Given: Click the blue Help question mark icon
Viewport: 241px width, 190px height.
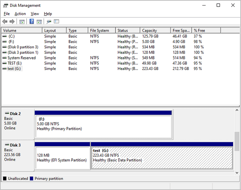Looking at the screenshot, I should click(x=32, y=22).
